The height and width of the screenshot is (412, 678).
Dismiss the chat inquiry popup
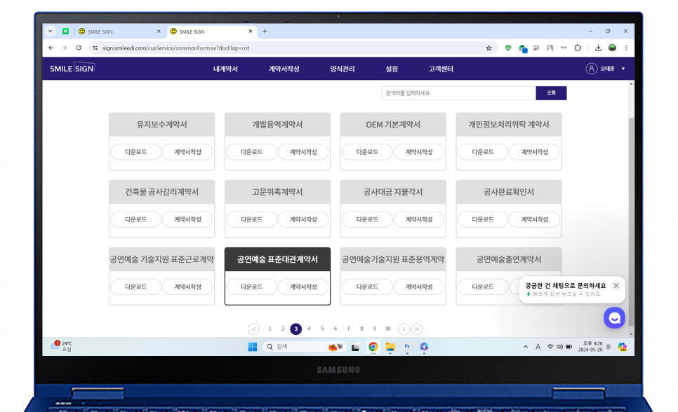pyautogui.click(x=616, y=285)
